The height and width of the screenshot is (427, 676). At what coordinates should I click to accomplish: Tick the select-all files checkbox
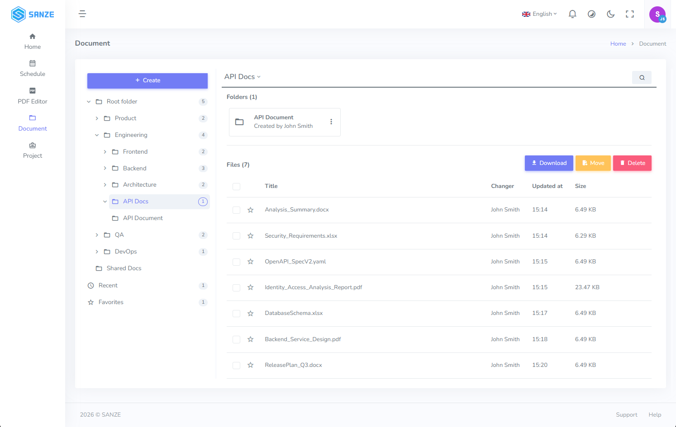[x=236, y=187]
